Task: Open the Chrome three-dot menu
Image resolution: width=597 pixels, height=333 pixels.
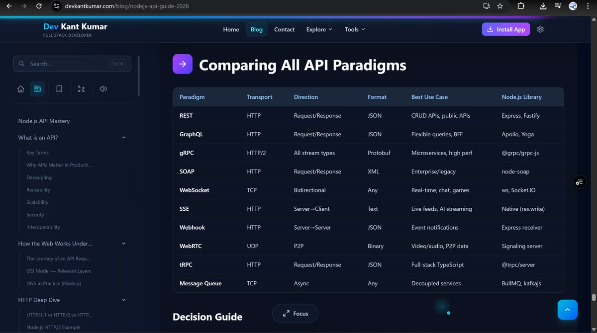Action: coord(588,6)
